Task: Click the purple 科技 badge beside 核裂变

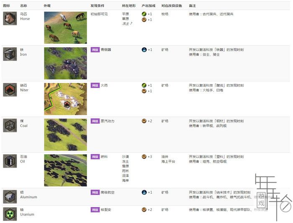Action: [x=95, y=210]
